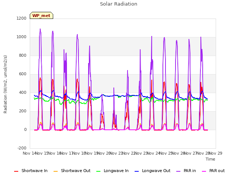The width and height of the screenshot is (238, 178).
Task: Click the 200 y-axis tick label
Action: (x=23, y=111)
